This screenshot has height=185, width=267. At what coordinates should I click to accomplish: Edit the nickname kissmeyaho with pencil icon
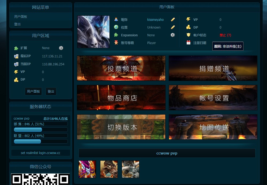coord(172,19)
